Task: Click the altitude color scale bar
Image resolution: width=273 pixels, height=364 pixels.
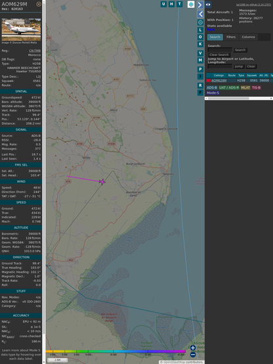Action: 115,352
